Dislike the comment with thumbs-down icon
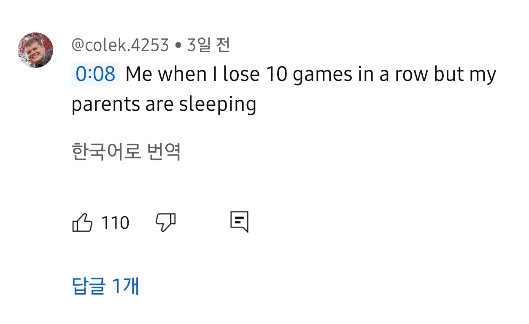529x324 pixels. [x=166, y=222]
